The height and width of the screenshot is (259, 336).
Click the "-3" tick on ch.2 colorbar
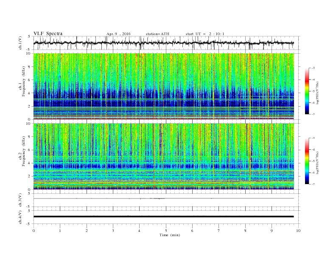pos(313,138)
